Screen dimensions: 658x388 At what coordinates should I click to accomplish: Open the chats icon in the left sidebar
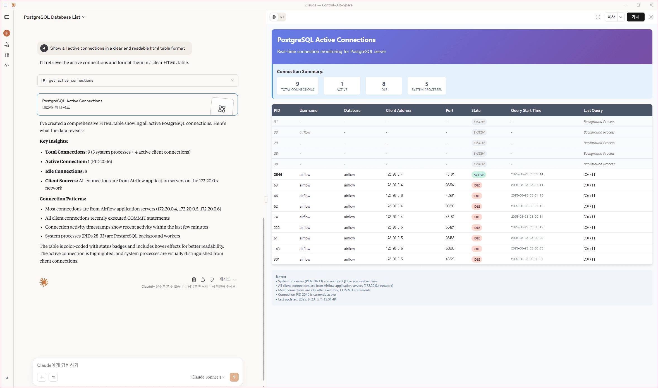[6, 45]
